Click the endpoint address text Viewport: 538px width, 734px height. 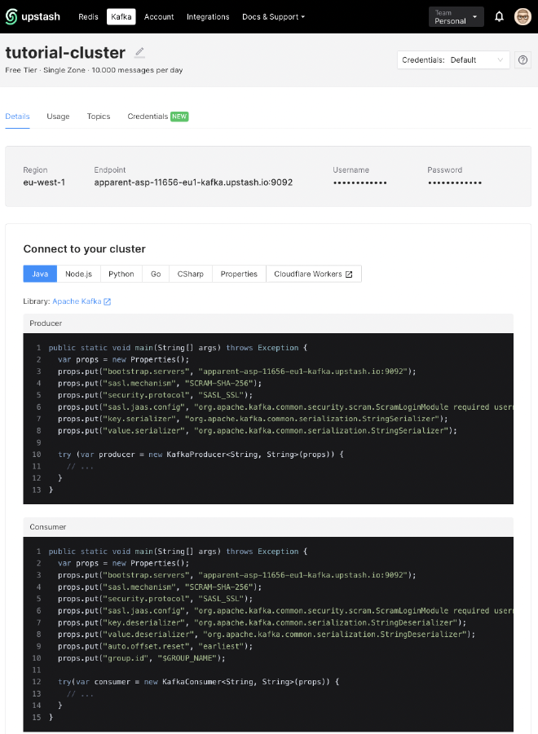pos(193,182)
